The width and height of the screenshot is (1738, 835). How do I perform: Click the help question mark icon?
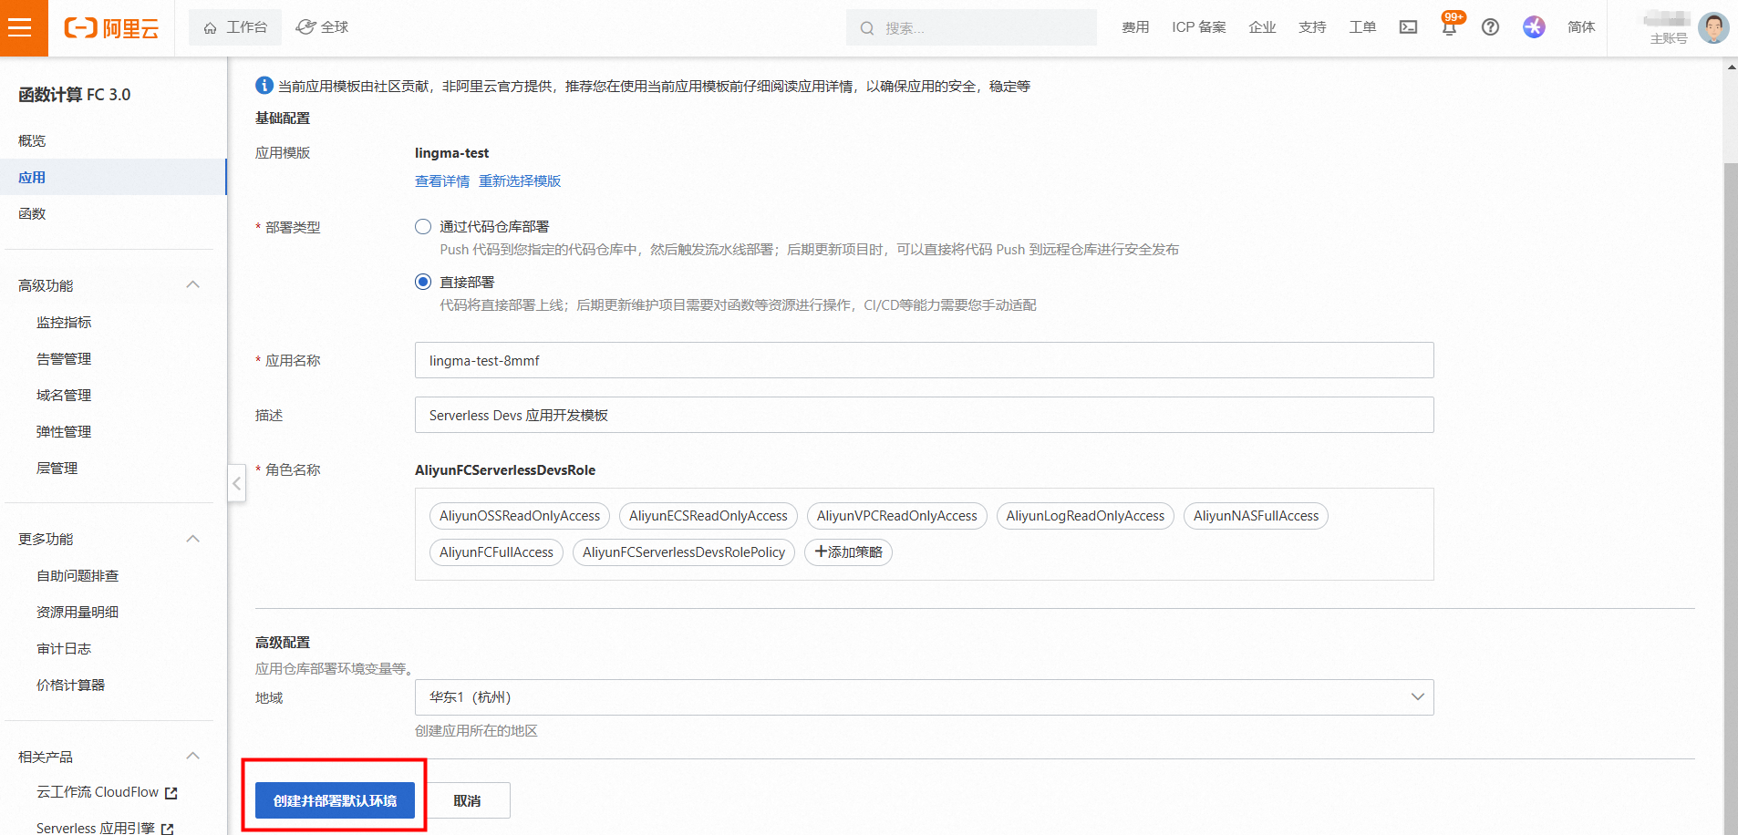coord(1490,27)
